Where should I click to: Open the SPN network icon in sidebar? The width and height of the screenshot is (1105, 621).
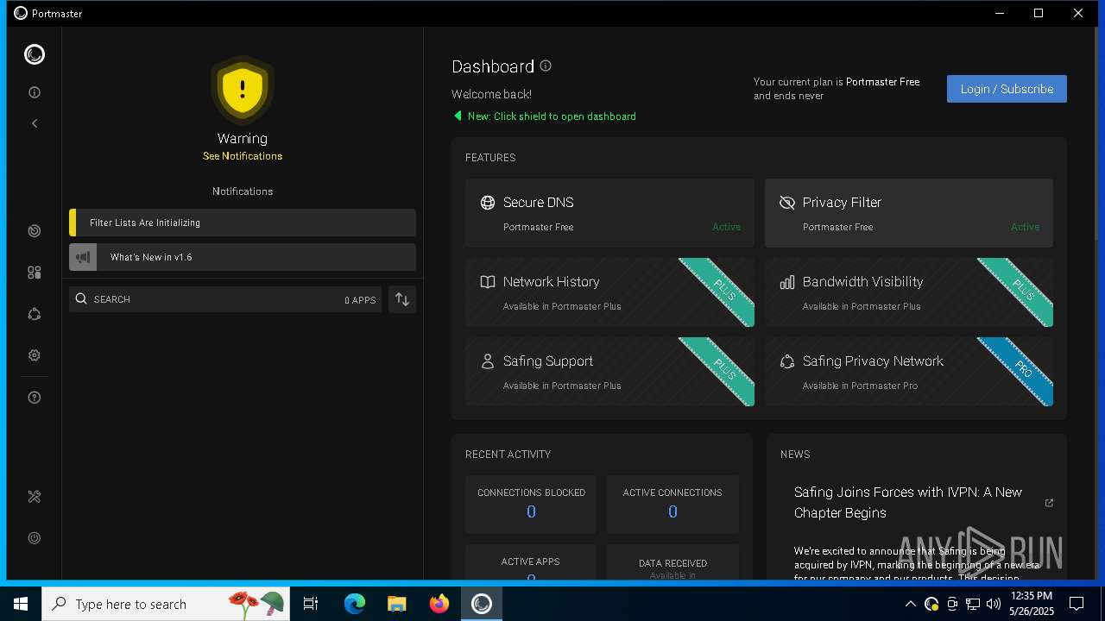click(x=35, y=314)
